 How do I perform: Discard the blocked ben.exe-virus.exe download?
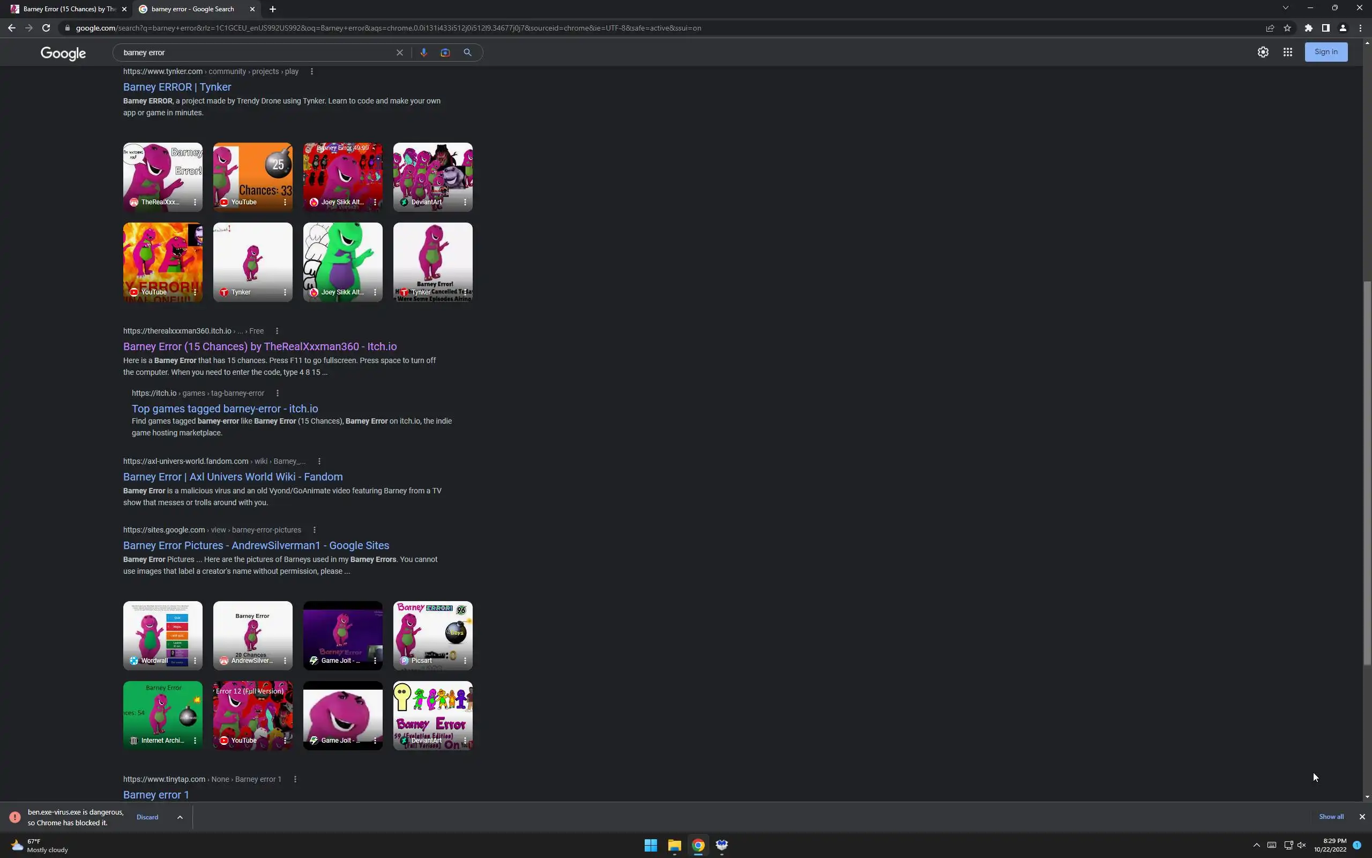pos(147,817)
